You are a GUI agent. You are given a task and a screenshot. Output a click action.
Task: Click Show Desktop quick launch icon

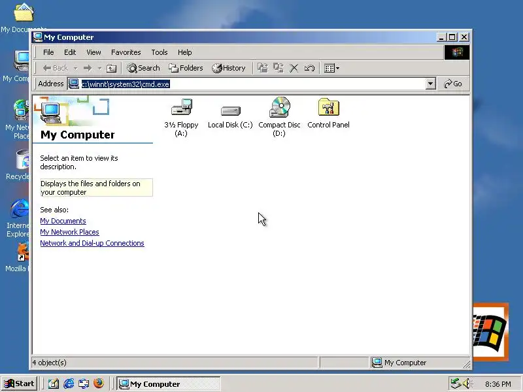tap(54, 384)
